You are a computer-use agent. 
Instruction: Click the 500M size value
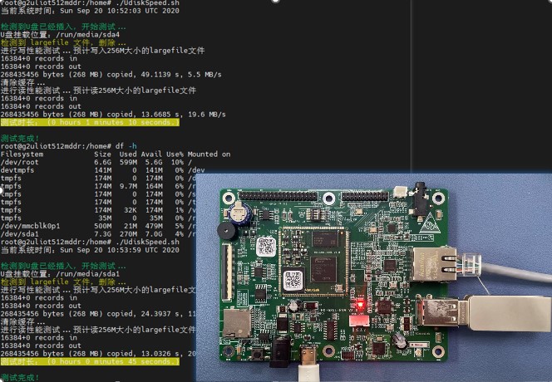click(x=103, y=226)
